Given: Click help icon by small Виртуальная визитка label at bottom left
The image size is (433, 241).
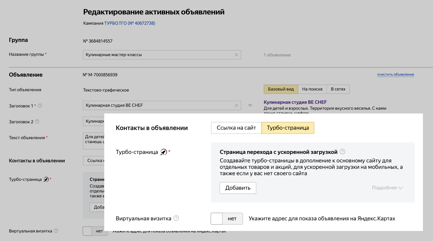Looking at the screenshot, I should pyautogui.click(x=56, y=231).
